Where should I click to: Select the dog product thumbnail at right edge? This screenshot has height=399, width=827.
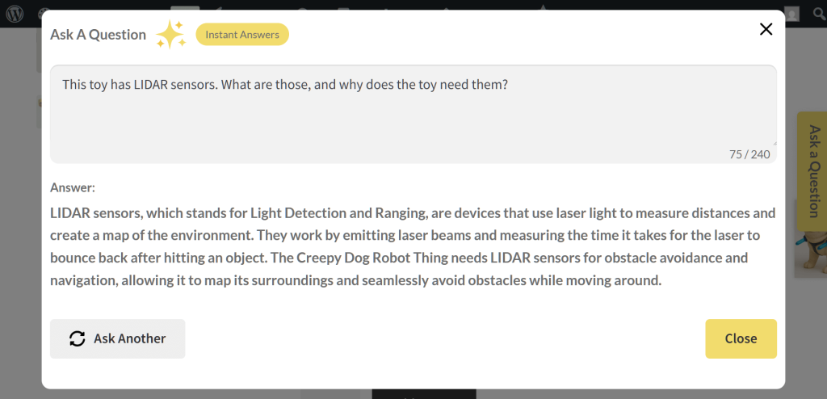coord(810,250)
